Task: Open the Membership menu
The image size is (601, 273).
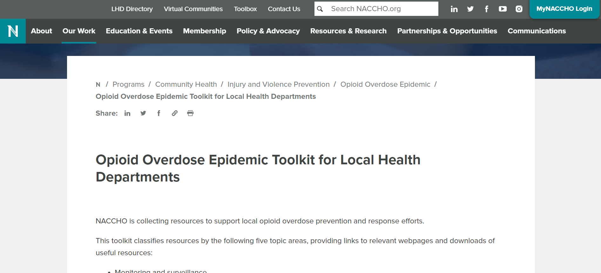Action: coord(205,31)
